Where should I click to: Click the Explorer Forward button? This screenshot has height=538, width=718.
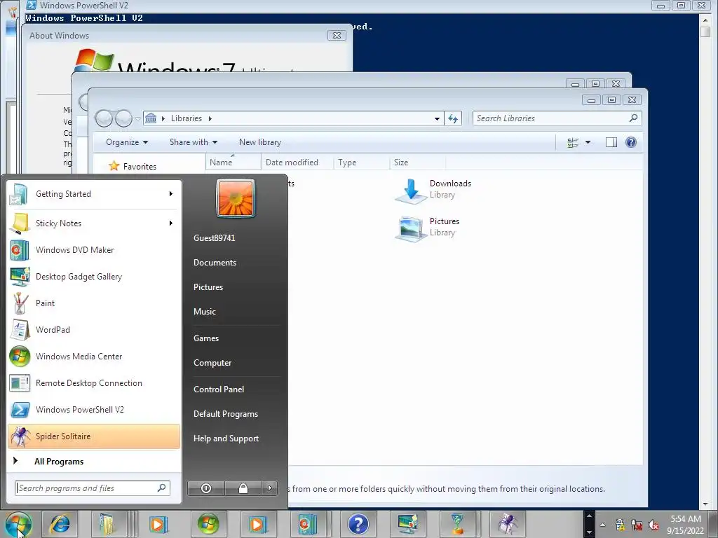point(123,118)
